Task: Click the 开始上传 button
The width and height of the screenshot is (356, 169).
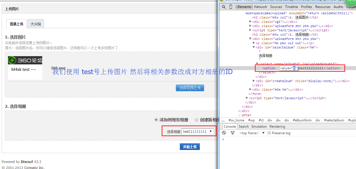Action: tap(190, 147)
